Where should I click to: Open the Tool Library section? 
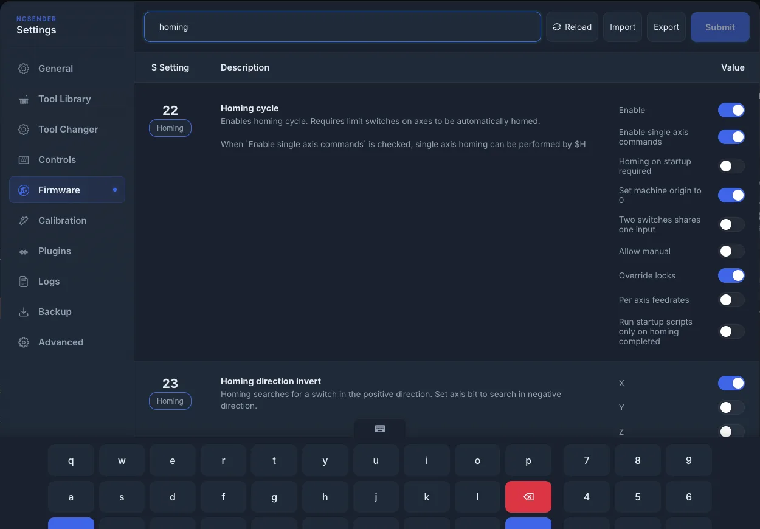tap(67, 99)
